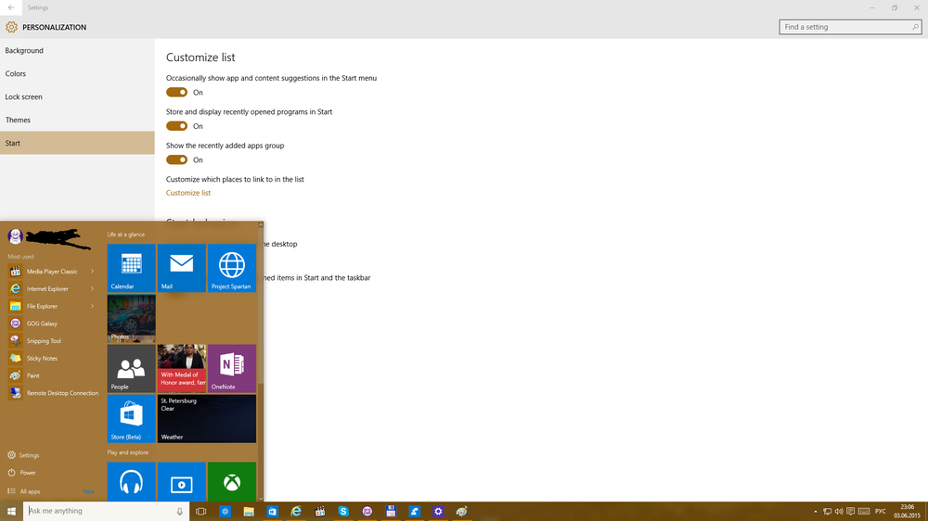Open the Store (Beta) tile

tap(131, 418)
